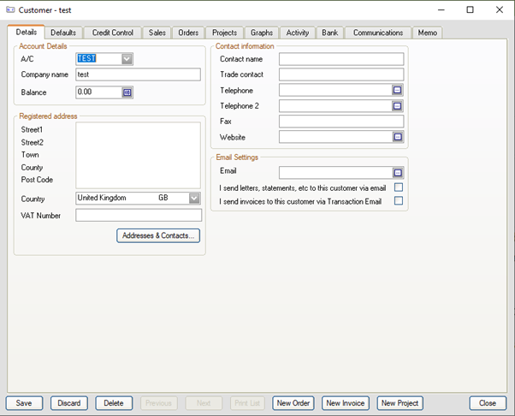Click the calculator icon beside Balance
Viewport: 515px width, 416px height.
tap(127, 92)
